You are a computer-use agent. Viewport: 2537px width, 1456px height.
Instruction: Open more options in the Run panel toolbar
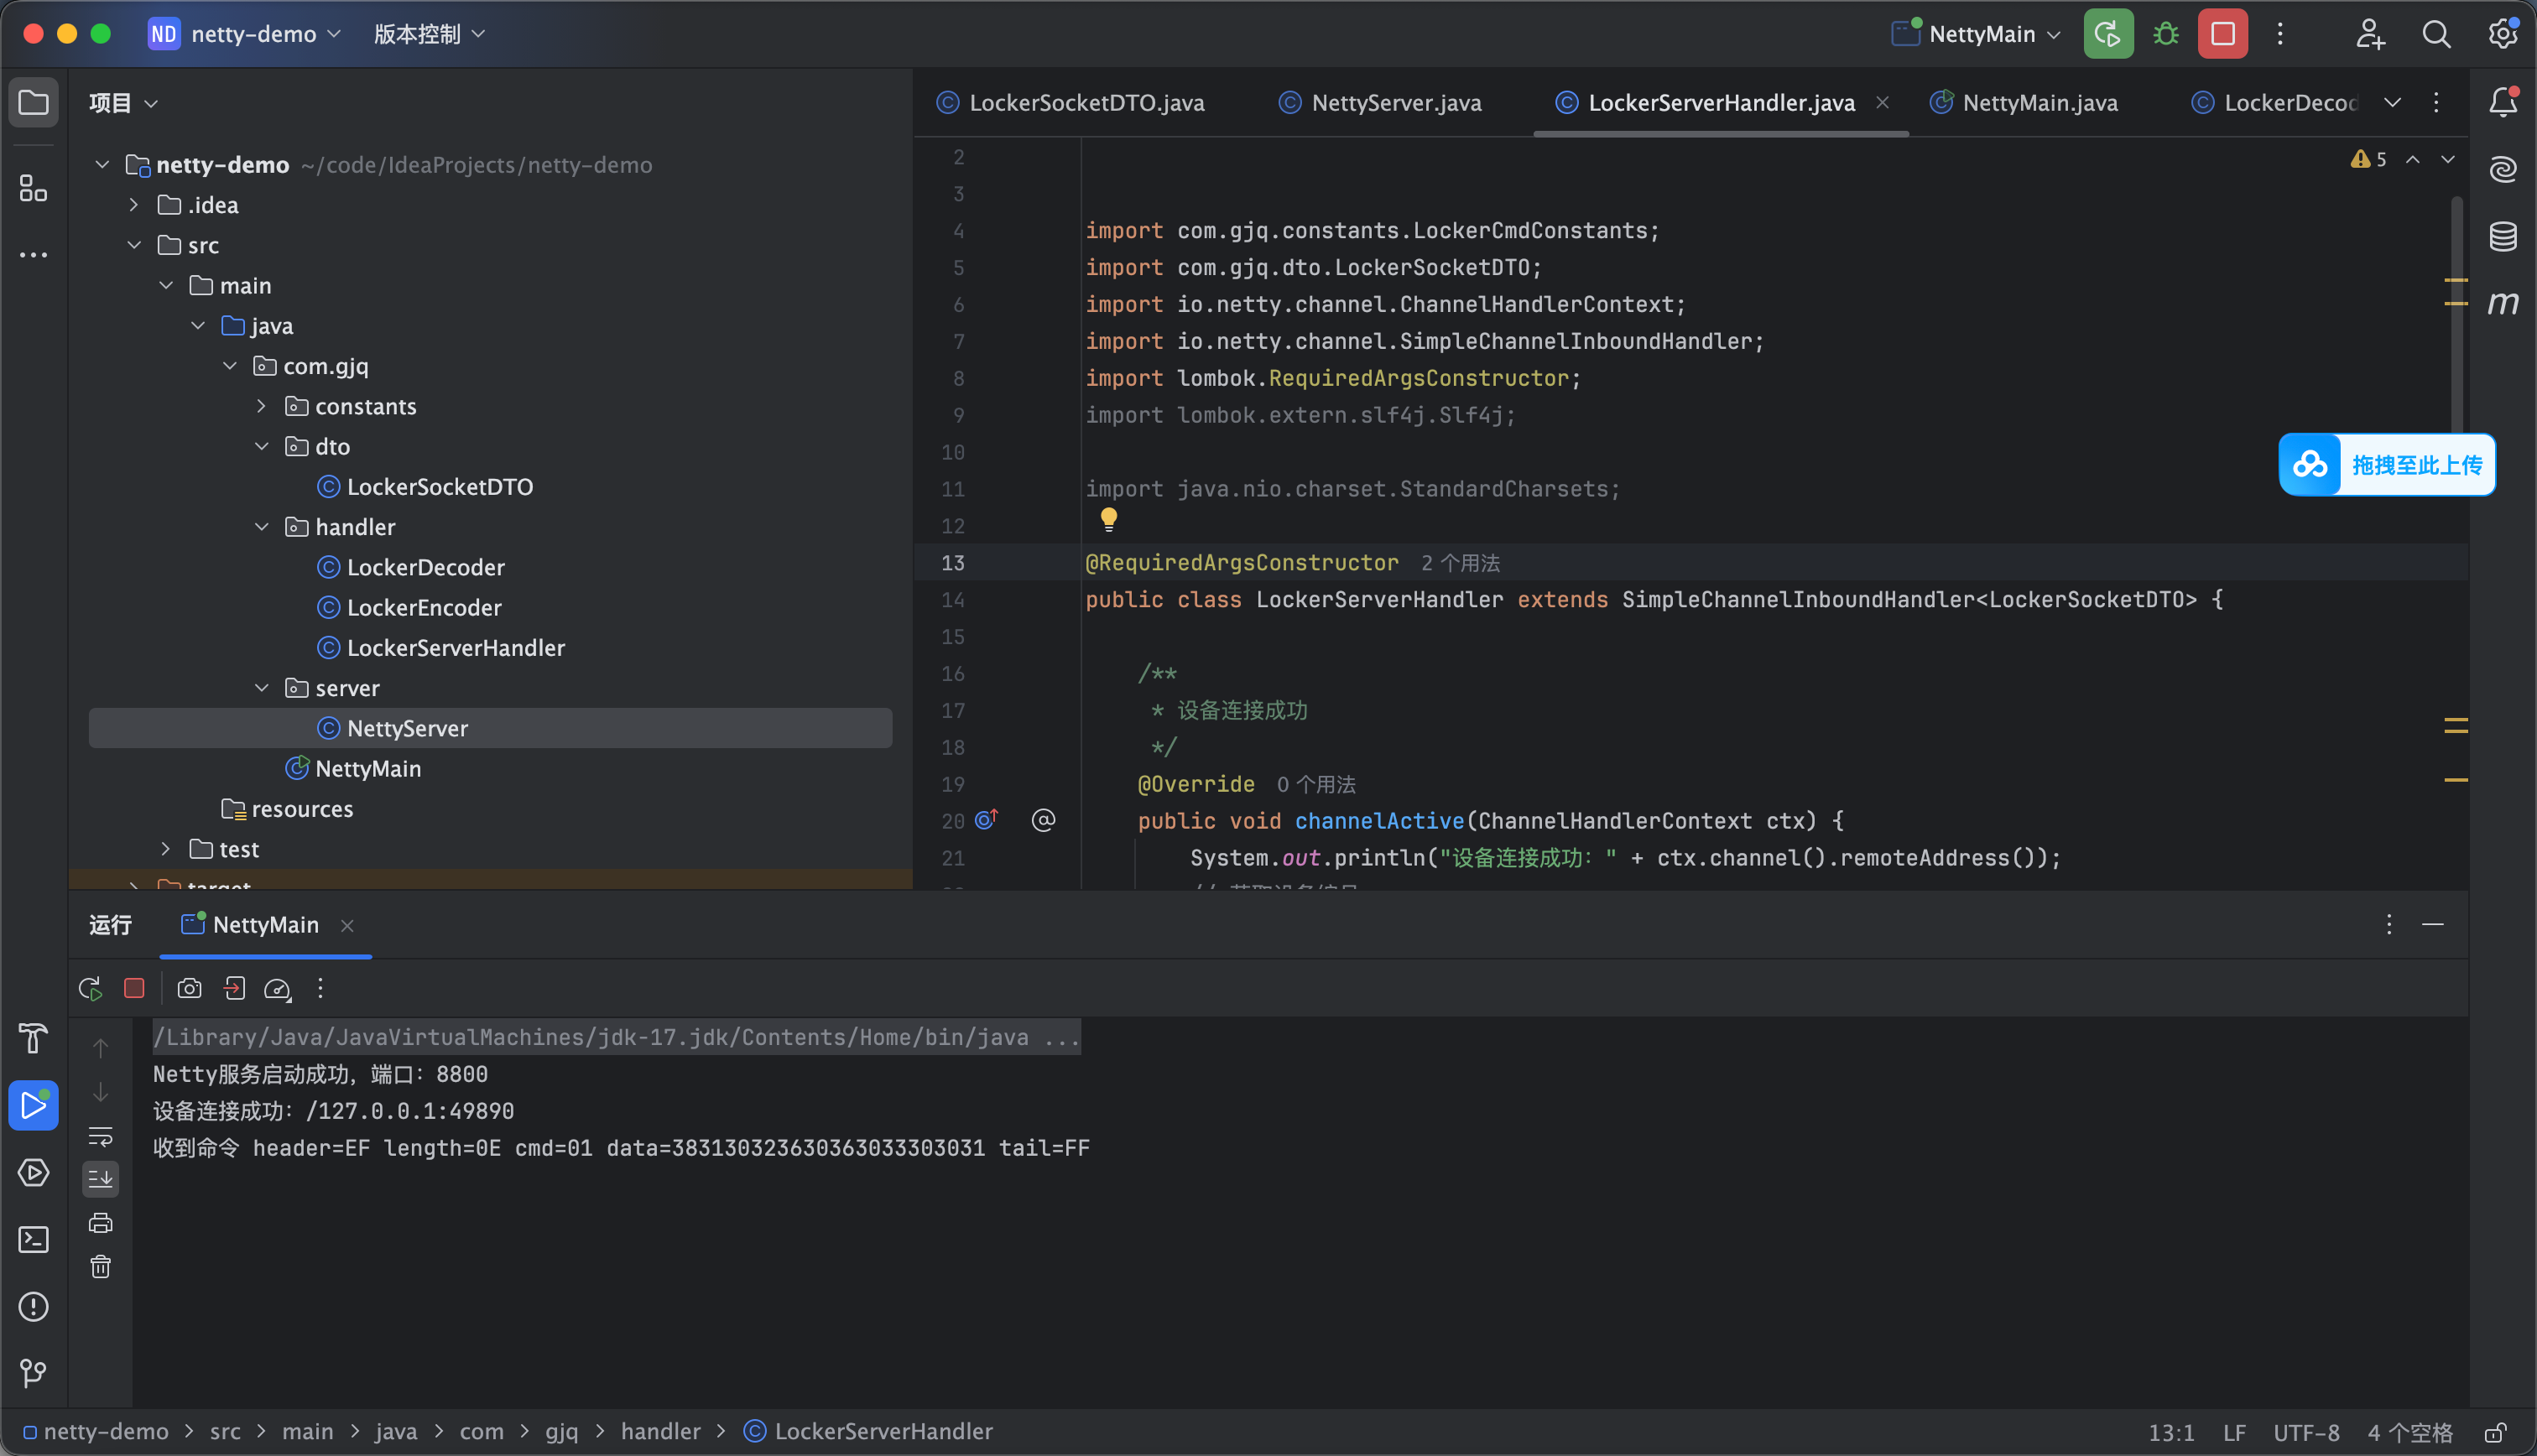(x=320, y=988)
